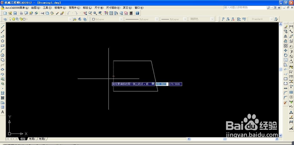Open the ByLayer color dropdown

pos(121,19)
